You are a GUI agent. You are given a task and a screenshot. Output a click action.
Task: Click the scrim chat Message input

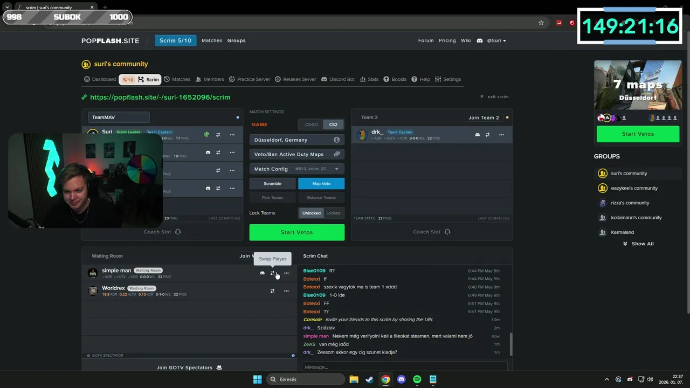(404, 367)
